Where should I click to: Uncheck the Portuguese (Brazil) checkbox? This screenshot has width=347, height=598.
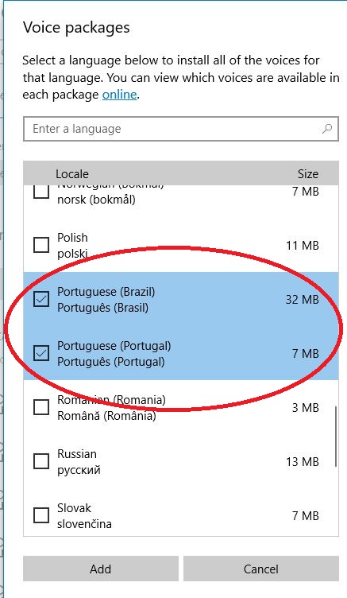[41, 299]
